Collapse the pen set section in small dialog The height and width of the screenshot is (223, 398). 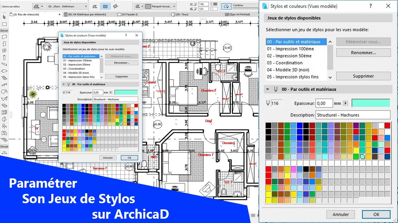tap(64, 84)
